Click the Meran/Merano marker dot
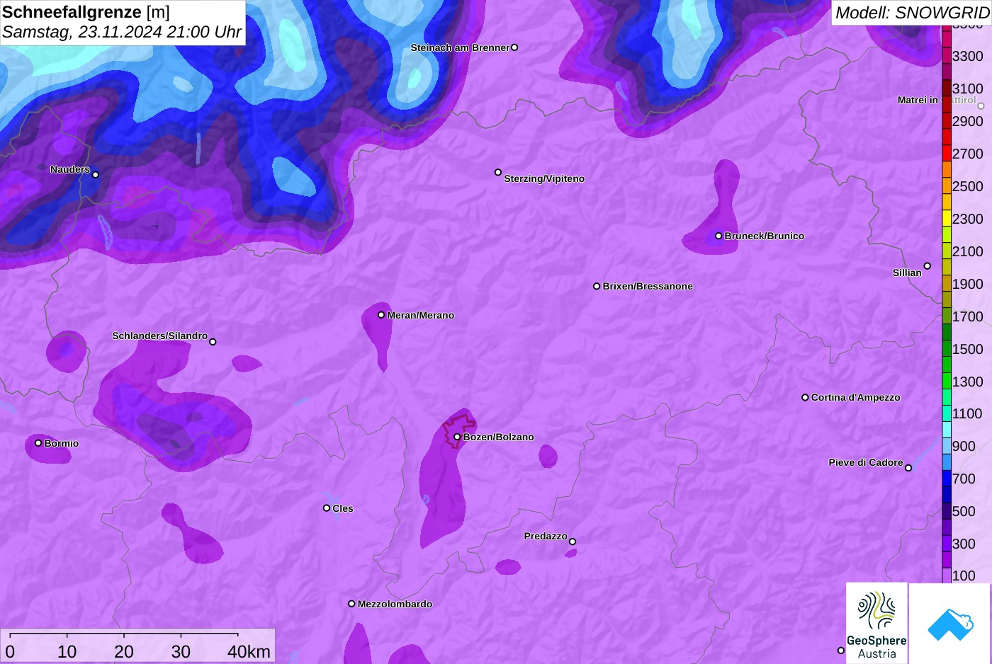The height and width of the screenshot is (664, 992). click(x=381, y=314)
